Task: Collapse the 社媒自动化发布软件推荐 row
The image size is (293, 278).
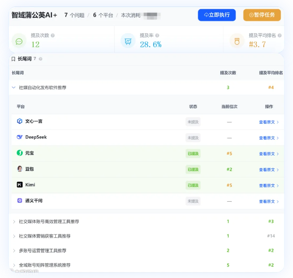Action: (14, 87)
